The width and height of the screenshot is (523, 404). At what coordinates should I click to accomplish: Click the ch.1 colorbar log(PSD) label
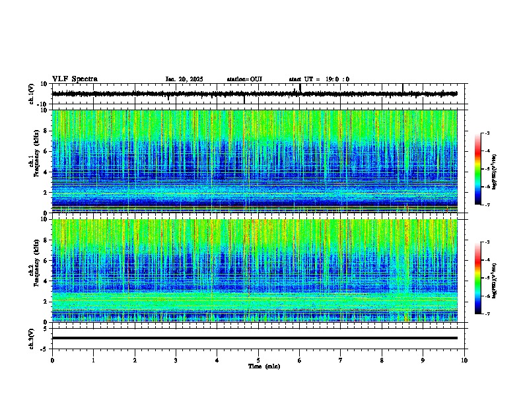pyautogui.click(x=495, y=172)
